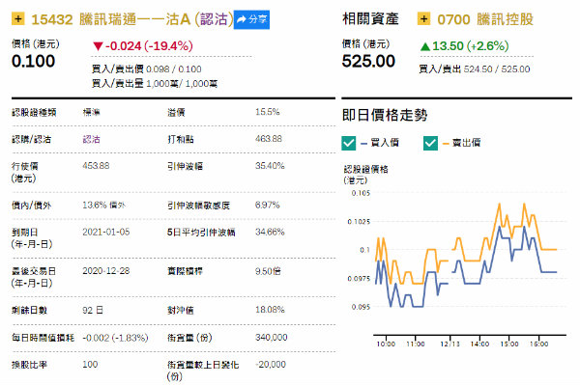Click the 0.100 warrant price

[x=33, y=62]
